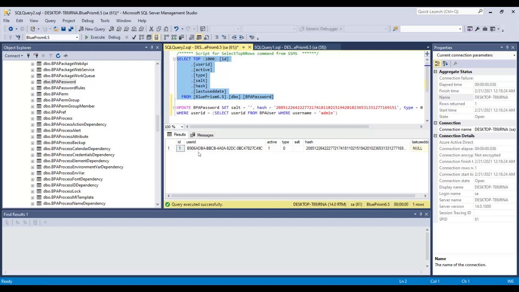Collapse the Aggregate Status section
This screenshot has height=292, width=519.
coord(435,72)
